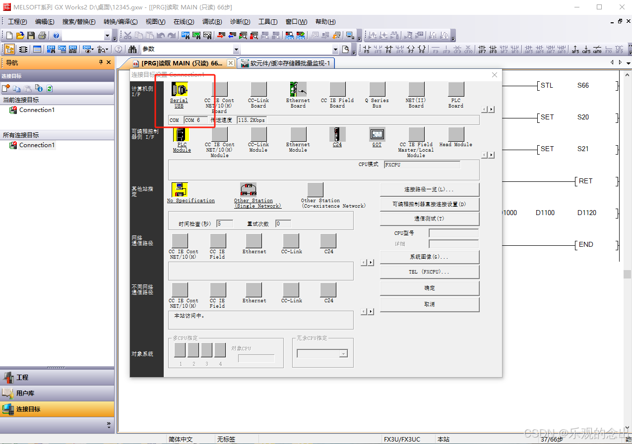Image resolution: width=632 pixels, height=444 pixels.
Task: Click the Cut scissors icon
Action: coord(127,36)
